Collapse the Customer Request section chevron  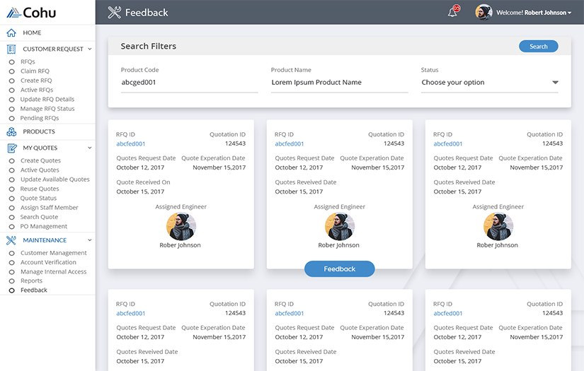[x=90, y=49]
